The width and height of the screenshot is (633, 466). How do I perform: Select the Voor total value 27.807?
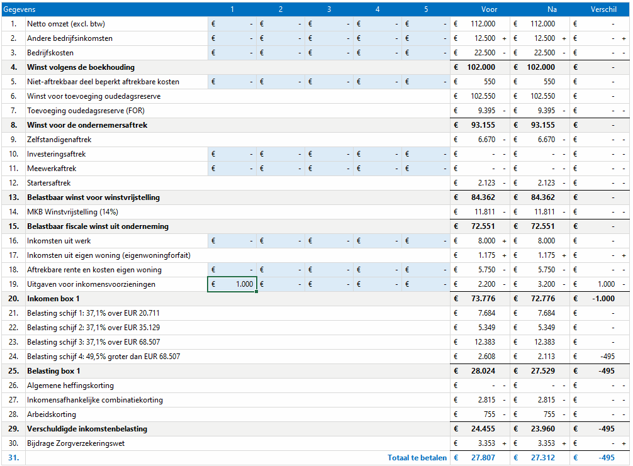point(483,458)
